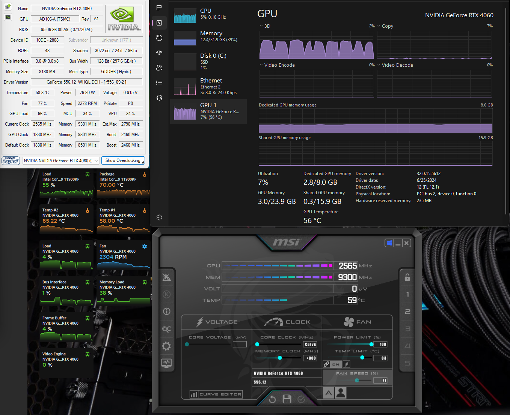Click the power limit slider handle
510x415 pixels.
[371, 344]
